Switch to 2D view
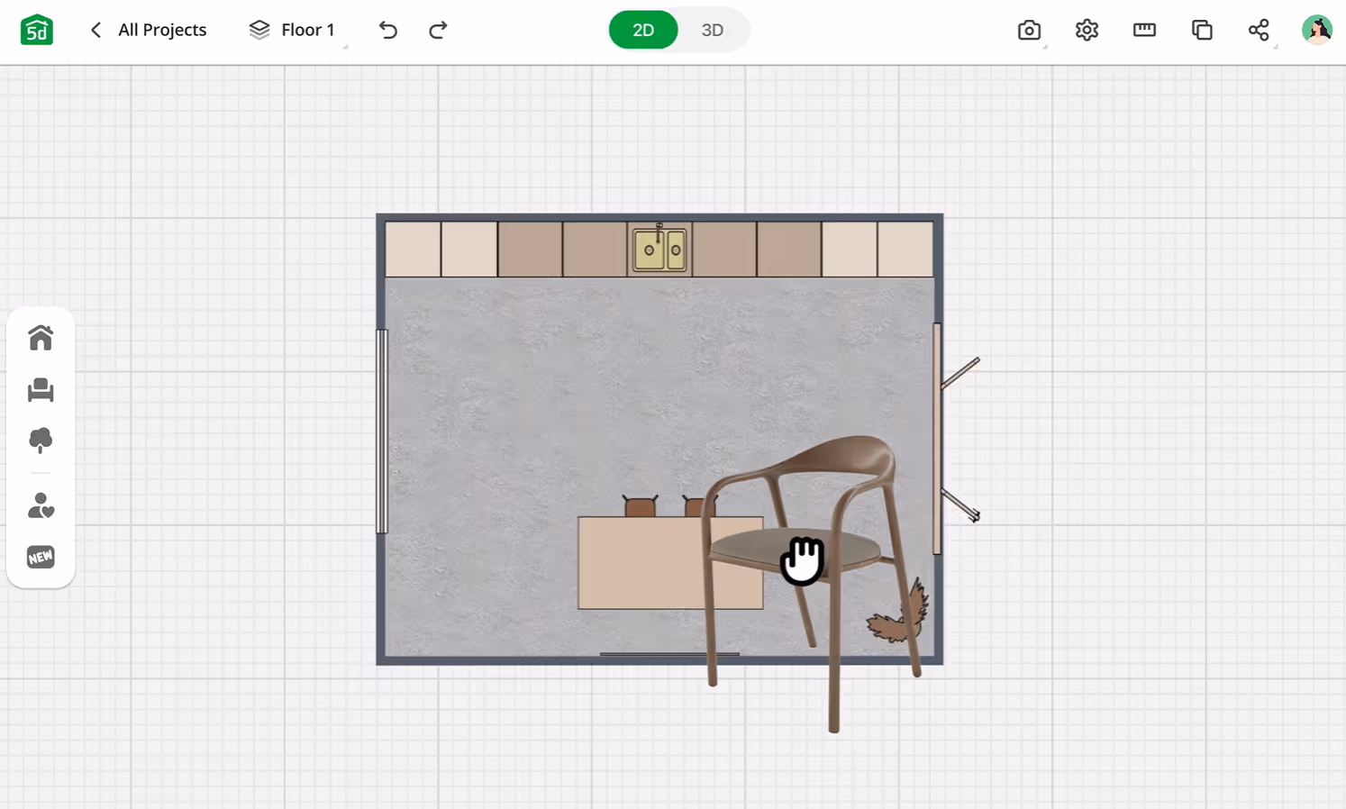Screen dimensions: 1346x809 point(643,30)
